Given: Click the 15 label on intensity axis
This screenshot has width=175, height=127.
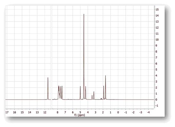Looking at the screenshot, I should (x=157, y=10).
